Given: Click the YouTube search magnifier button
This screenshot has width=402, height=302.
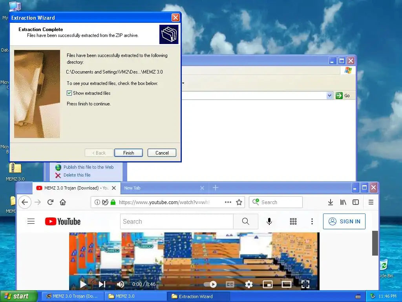Looking at the screenshot, I should click(246, 221).
